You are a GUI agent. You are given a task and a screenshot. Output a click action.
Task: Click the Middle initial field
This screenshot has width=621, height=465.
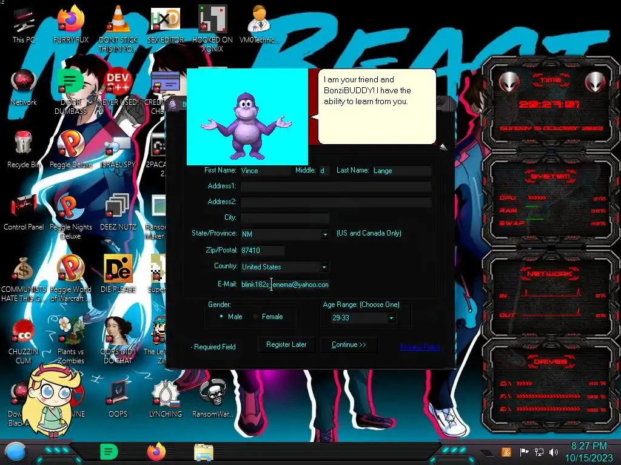(324, 170)
